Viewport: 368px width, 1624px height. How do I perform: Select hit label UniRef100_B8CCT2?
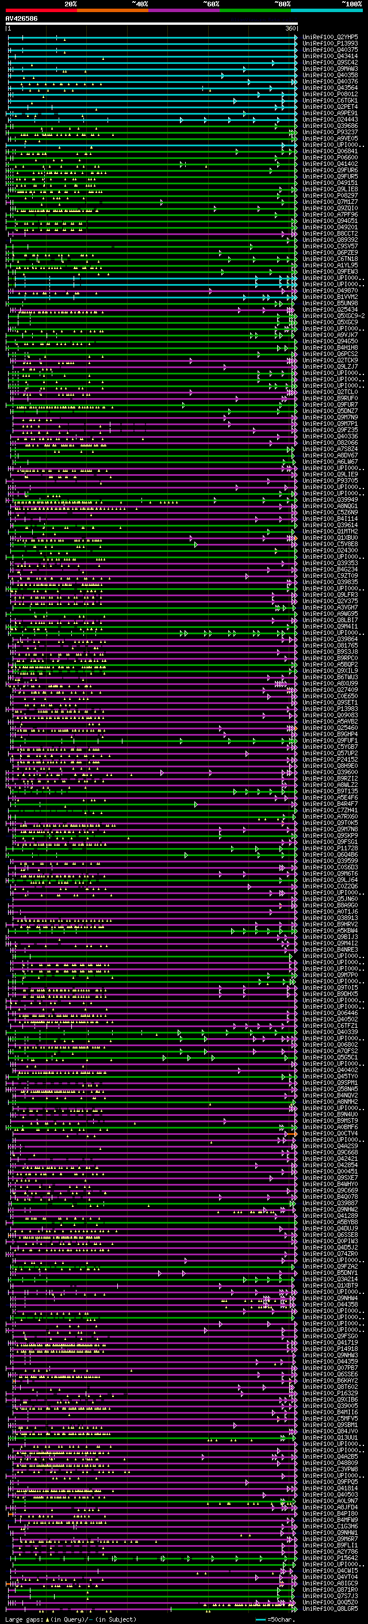point(330,233)
